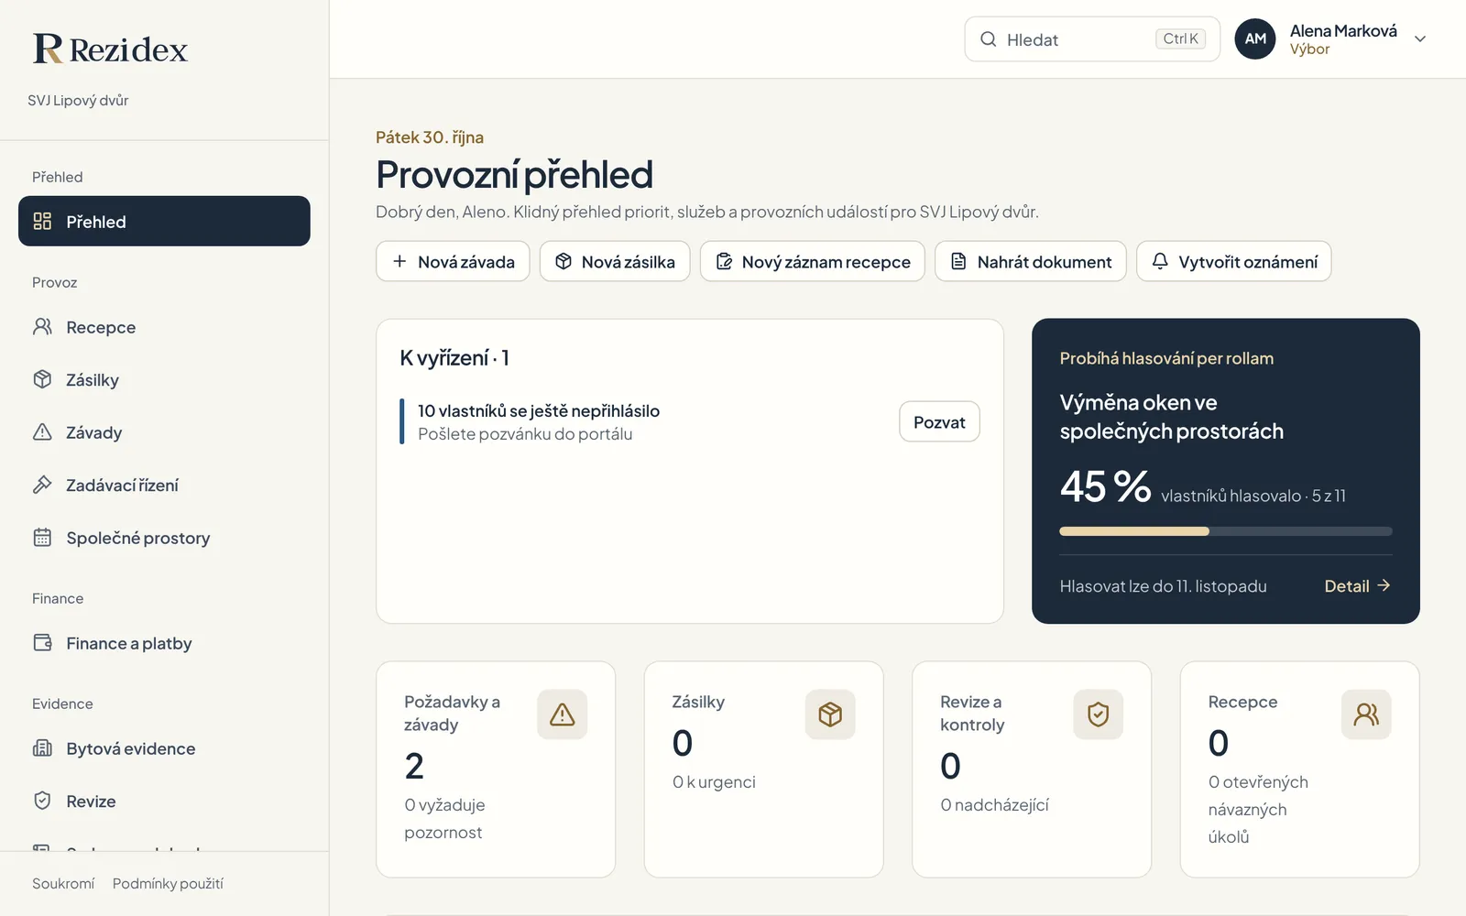Navigate to Společné prostory
Screen dimensions: 1466x916
tap(164, 538)
